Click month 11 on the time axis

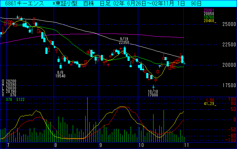(x=186, y=146)
